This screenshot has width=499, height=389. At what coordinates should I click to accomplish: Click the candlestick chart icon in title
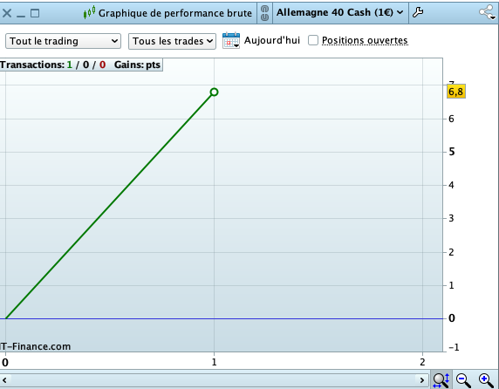89,13
